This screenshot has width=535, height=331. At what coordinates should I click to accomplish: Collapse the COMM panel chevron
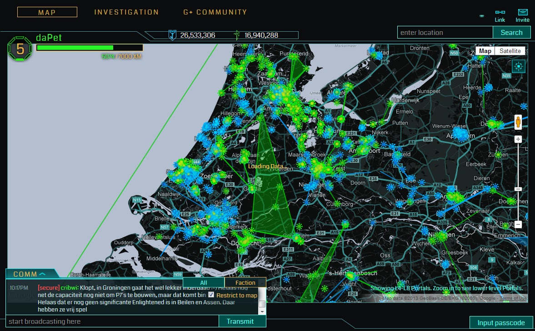tap(42, 274)
